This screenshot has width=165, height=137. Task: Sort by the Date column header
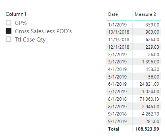[113, 14]
